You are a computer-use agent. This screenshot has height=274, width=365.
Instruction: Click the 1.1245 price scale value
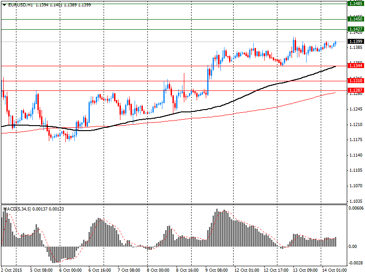pyautogui.click(x=356, y=109)
